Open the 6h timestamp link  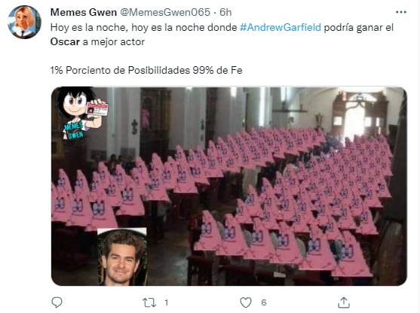(x=225, y=12)
